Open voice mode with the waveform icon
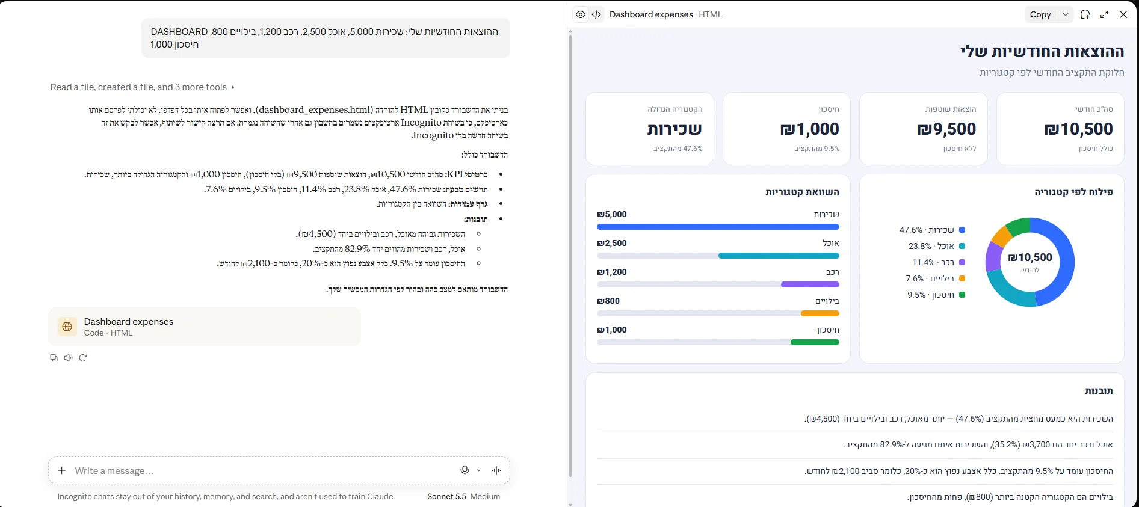Screen dimensions: 1139x507 click(496, 470)
